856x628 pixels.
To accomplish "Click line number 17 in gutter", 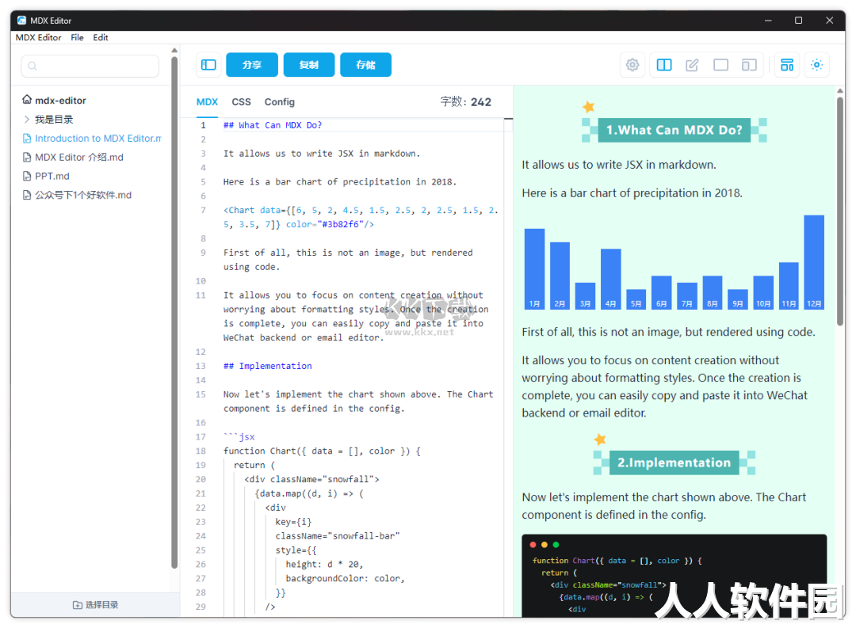I will pos(201,436).
